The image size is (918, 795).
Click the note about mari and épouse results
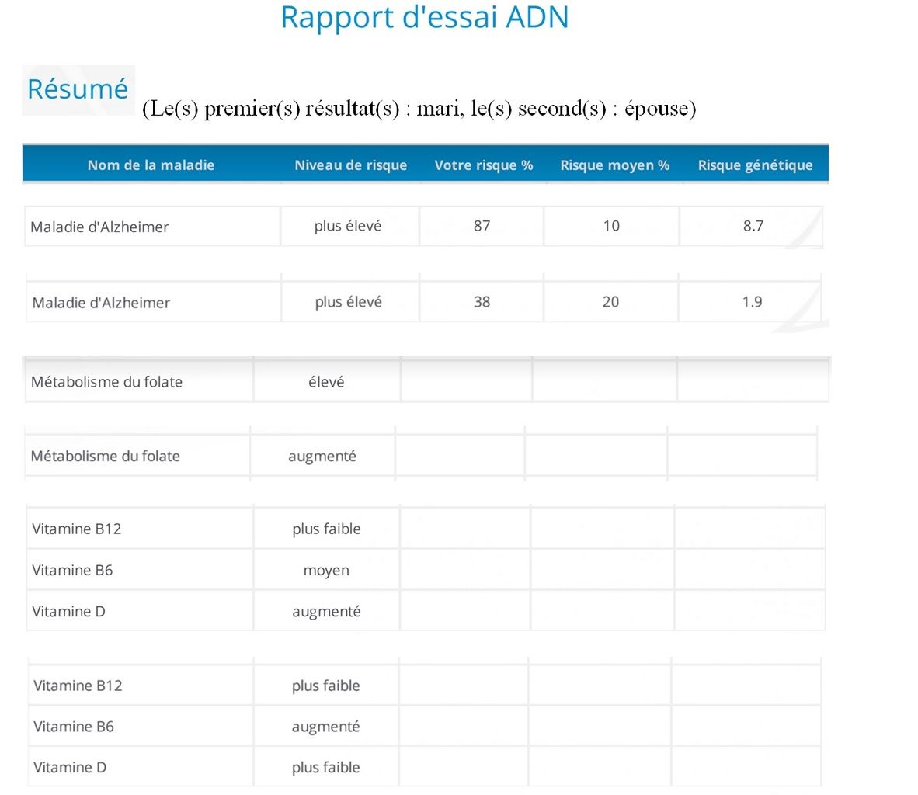[x=419, y=109]
